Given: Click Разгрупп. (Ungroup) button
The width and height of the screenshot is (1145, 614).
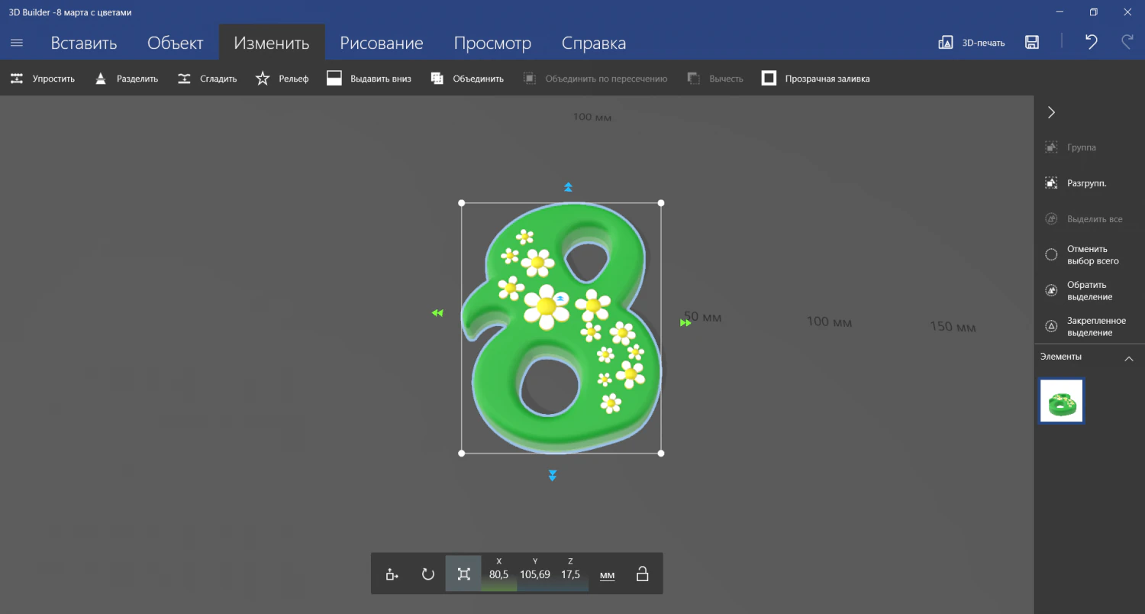Looking at the screenshot, I should 1076,183.
